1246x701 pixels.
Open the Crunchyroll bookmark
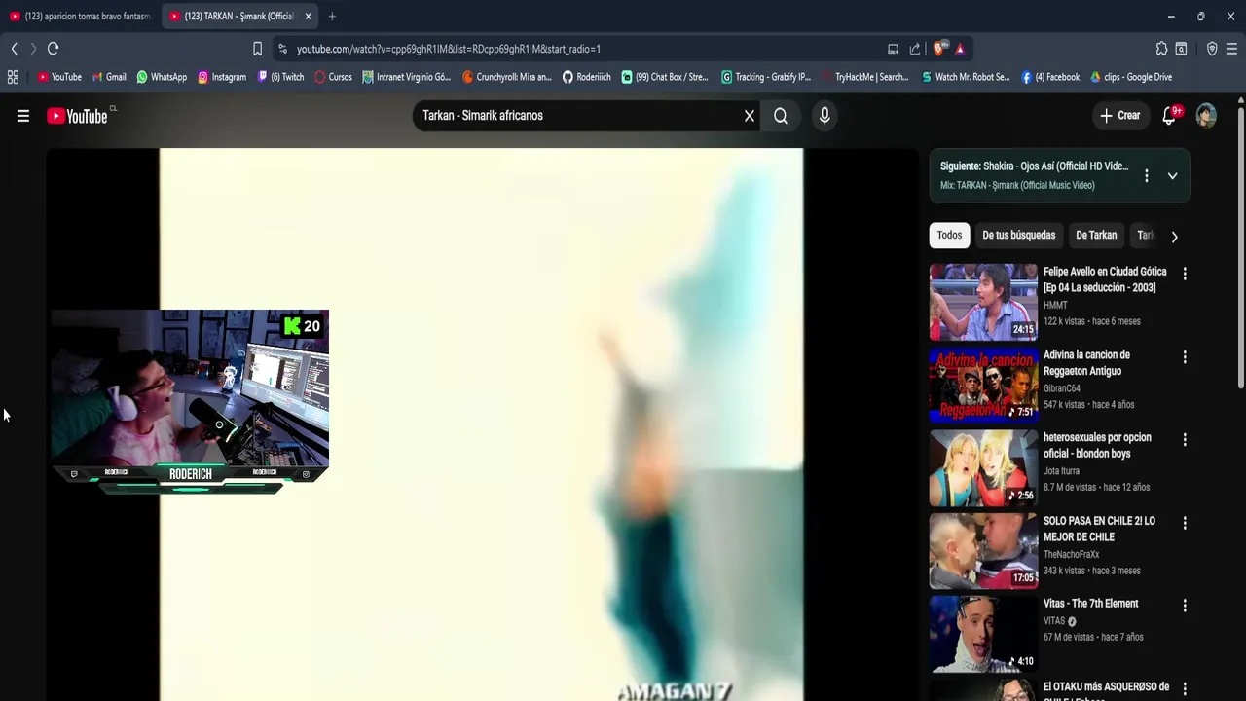click(507, 77)
